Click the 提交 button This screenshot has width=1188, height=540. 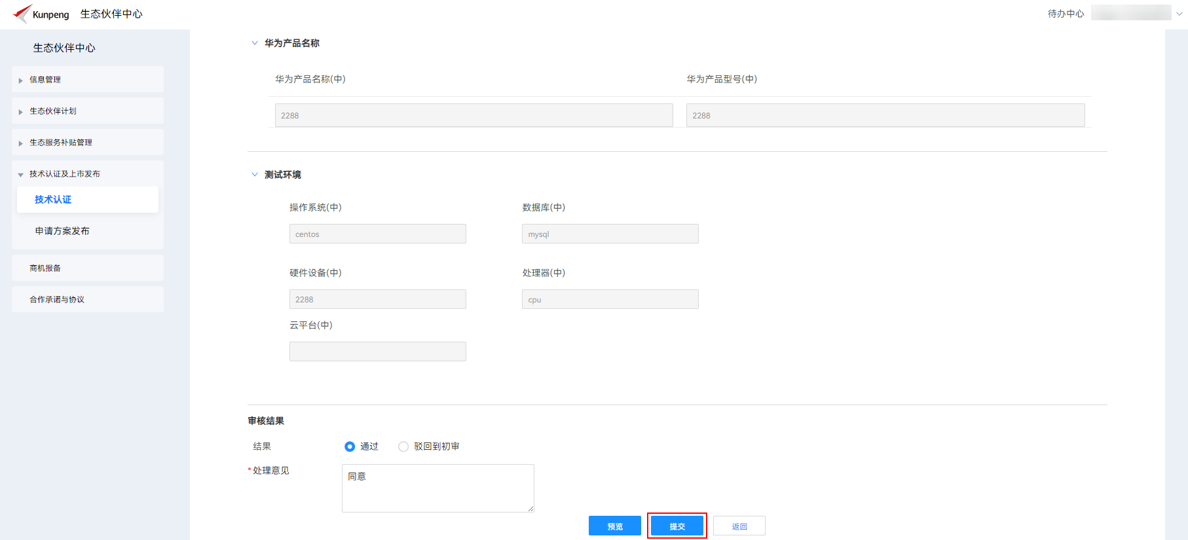(x=677, y=526)
